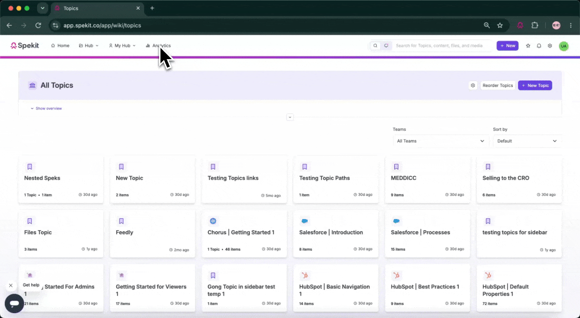This screenshot has height=318, width=580.
Task: Expand Show overview section
Action: pos(46,108)
